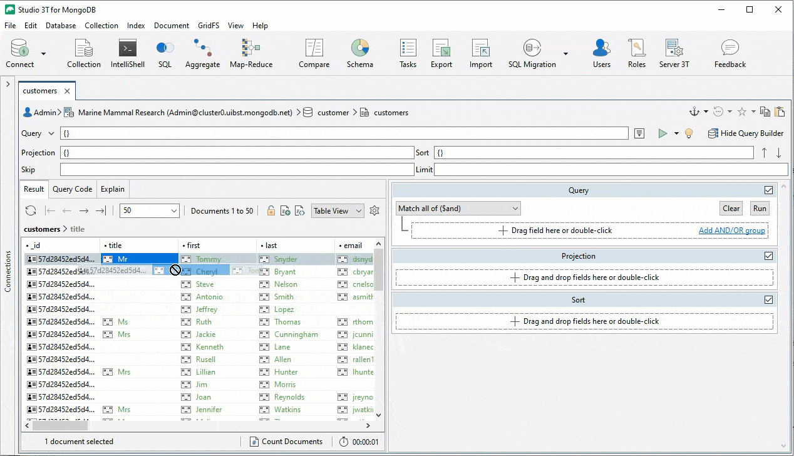
Task: Launch IntelliShell
Action: [128, 53]
